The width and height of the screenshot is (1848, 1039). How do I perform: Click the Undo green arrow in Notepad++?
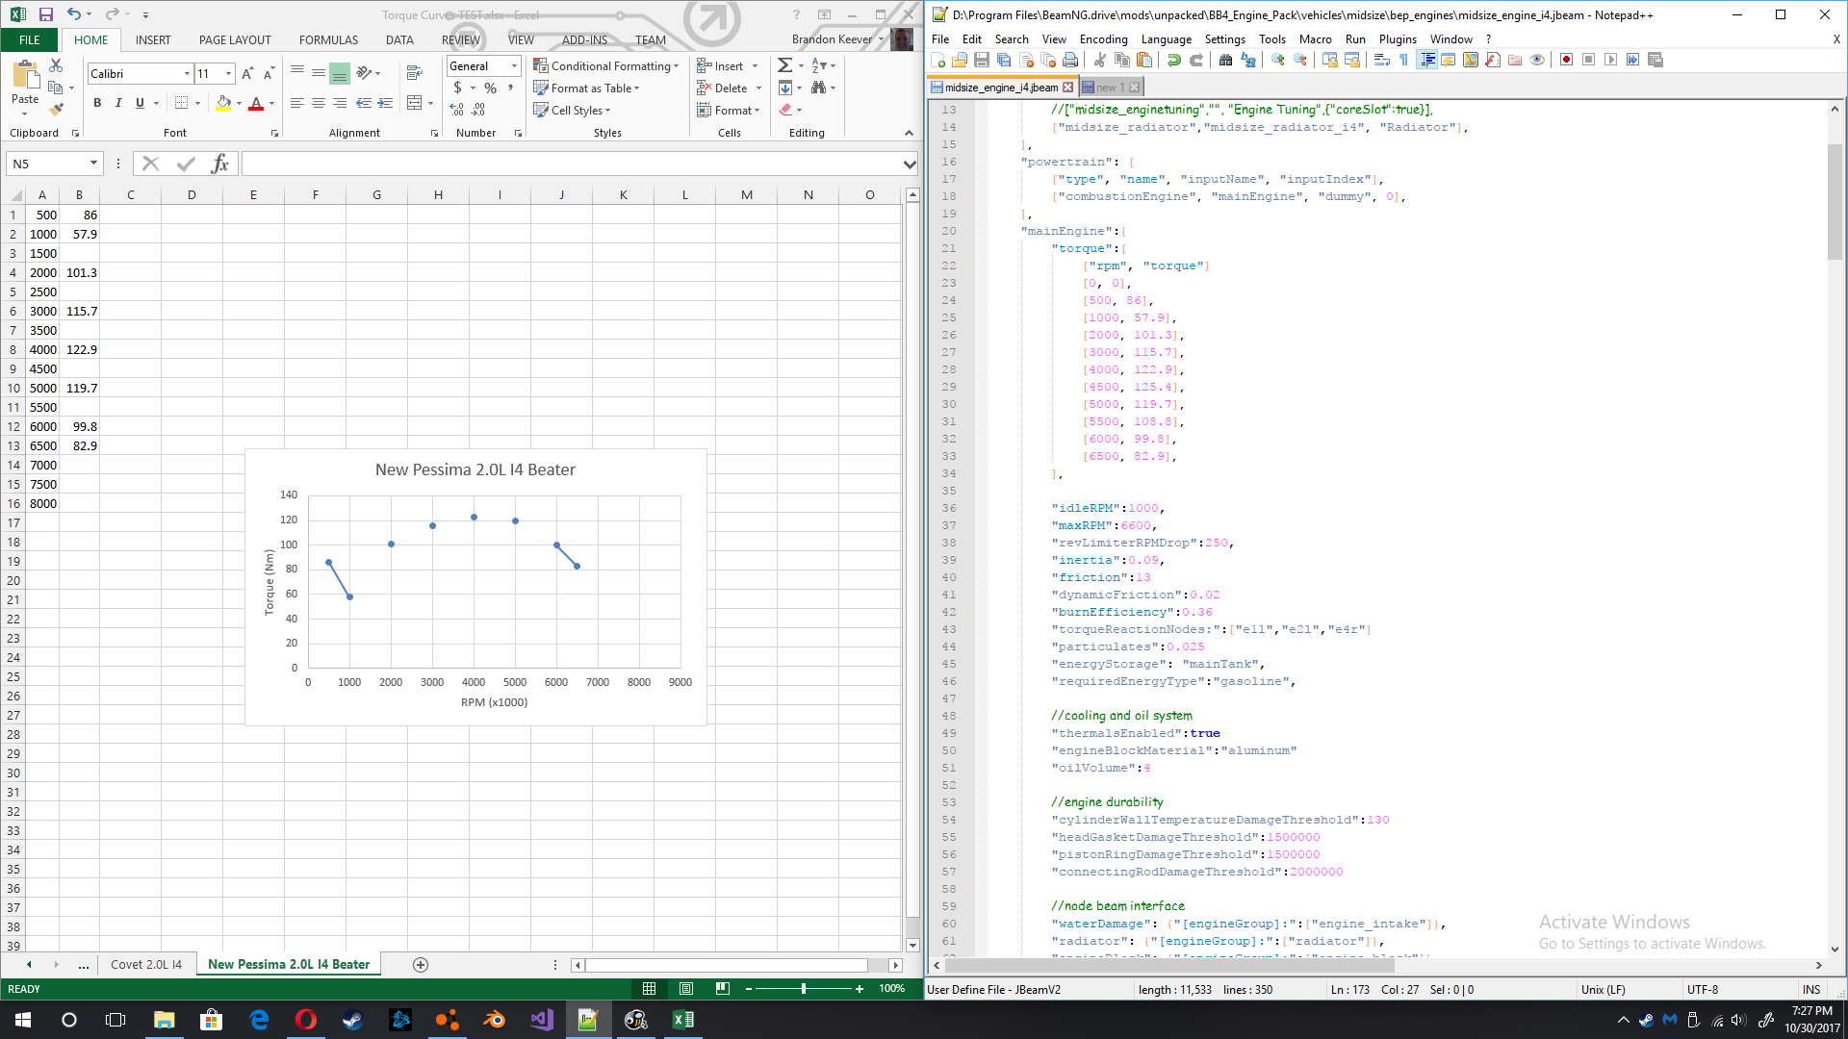pyautogui.click(x=1174, y=60)
